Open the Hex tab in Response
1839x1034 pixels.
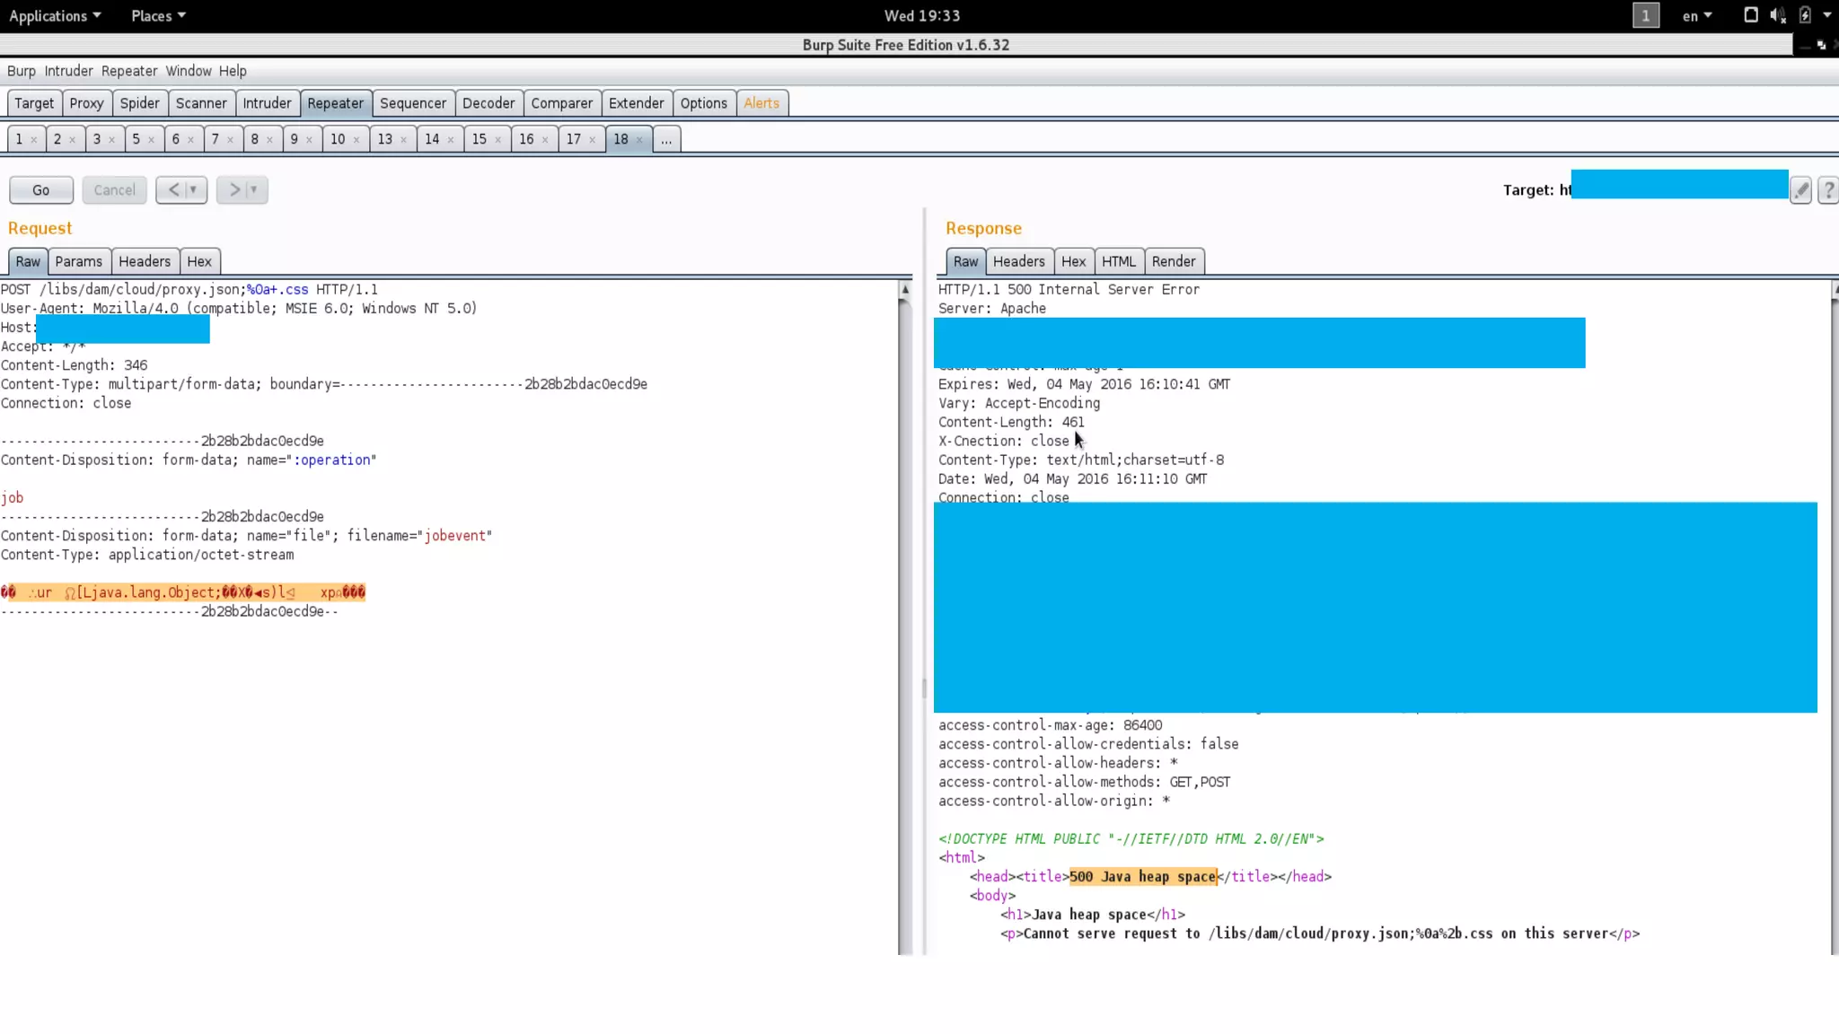pos(1073,261)
